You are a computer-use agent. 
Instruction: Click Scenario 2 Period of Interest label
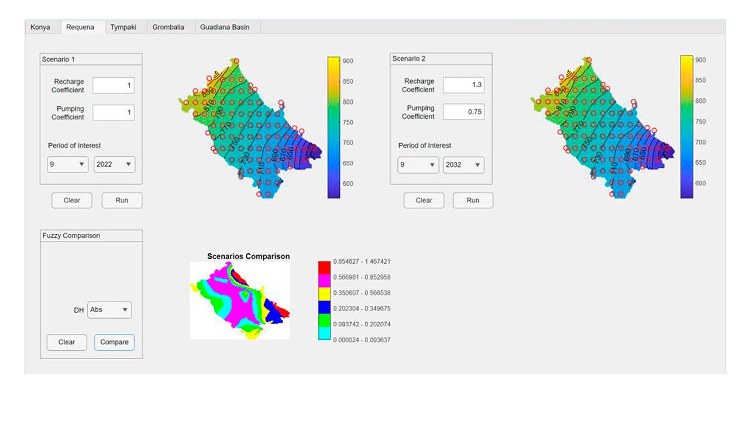(425, 146)
